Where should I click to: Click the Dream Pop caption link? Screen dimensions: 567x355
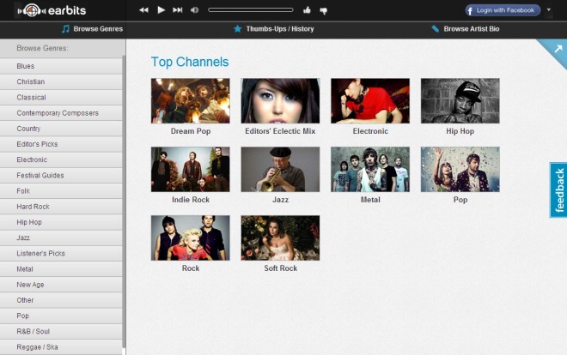(191, 131)
